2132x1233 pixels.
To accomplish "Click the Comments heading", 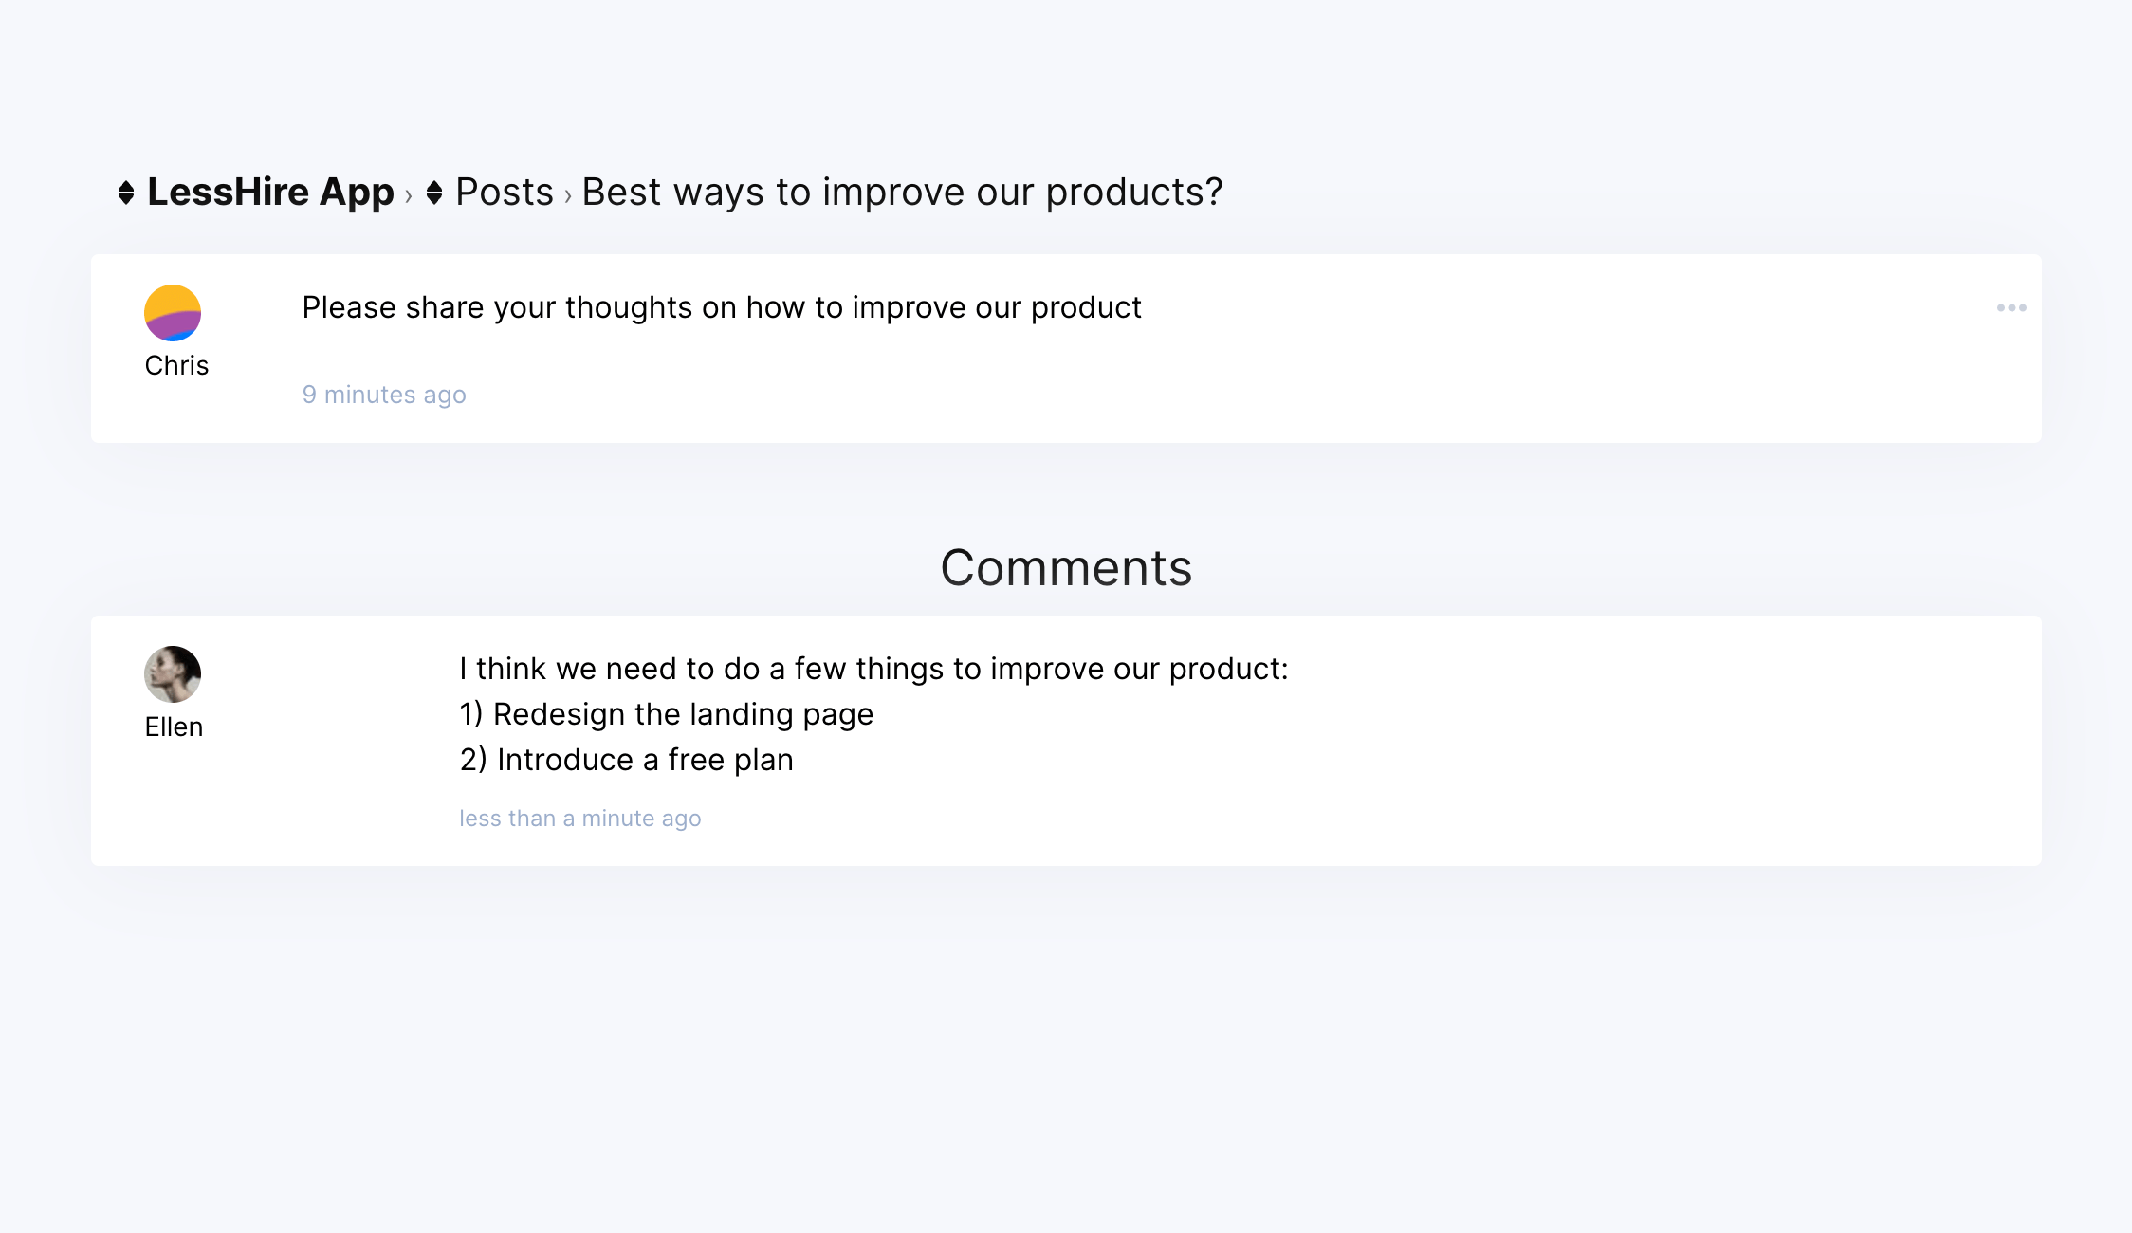I will pyautogui.click(x=1066, y=567).
